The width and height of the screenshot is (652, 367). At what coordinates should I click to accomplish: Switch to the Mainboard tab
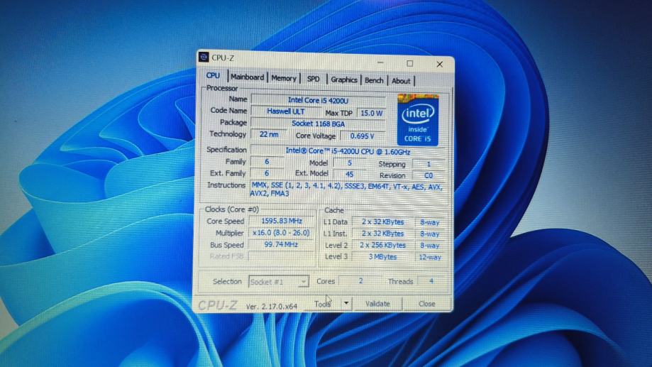coord(247,77)
